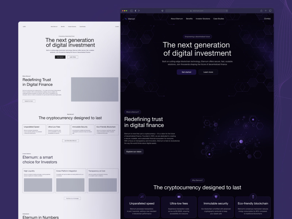The image size is (292, 219).
Task: Click the Unparalleled speed shuffle icon
Action: [x=142, y=197]
